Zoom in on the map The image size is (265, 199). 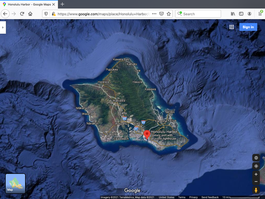pyautogui.click(x=256, y=174)
